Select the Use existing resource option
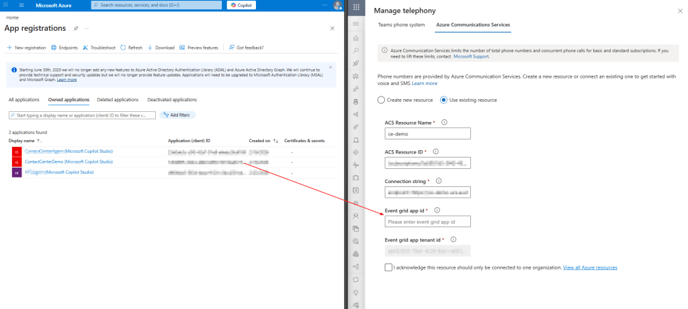 [443, 100]
